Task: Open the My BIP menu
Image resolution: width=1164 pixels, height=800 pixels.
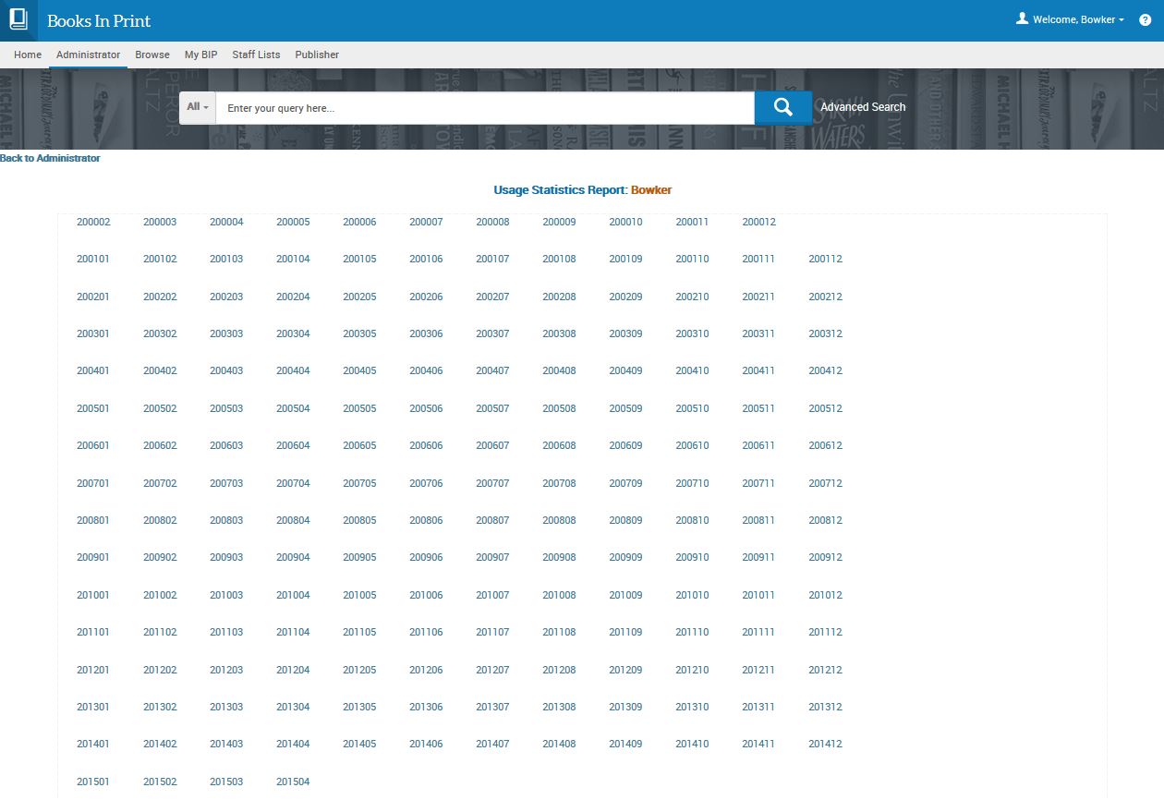Action: tap(201, 55)
